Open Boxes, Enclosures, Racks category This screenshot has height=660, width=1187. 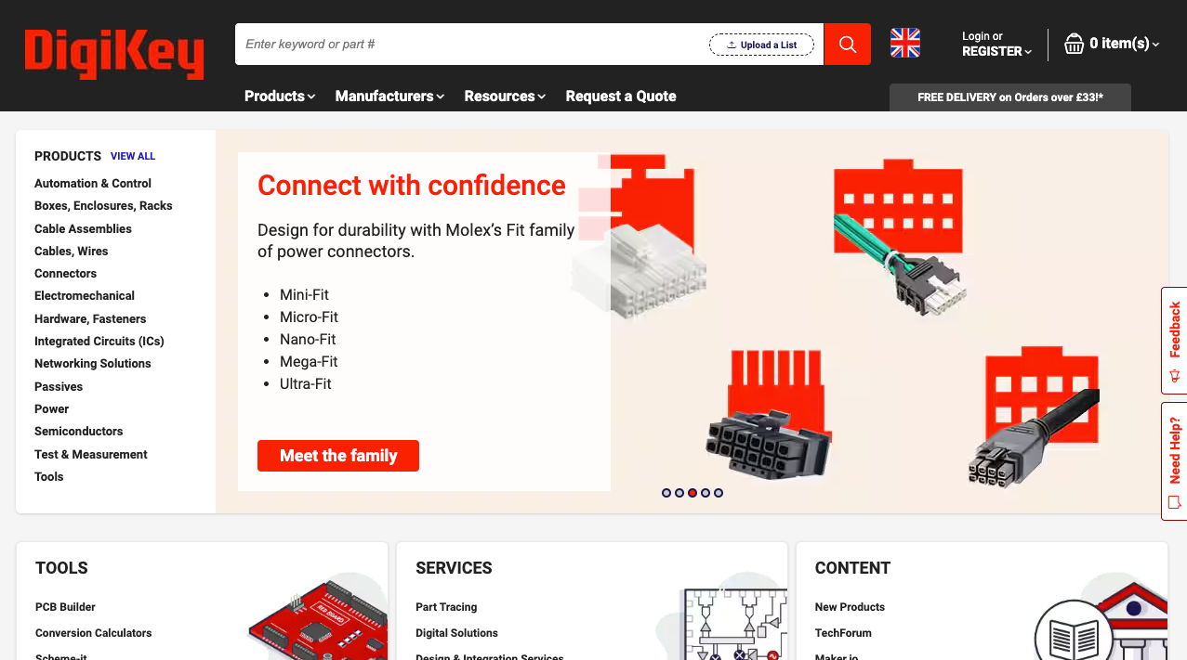point(103,206)
